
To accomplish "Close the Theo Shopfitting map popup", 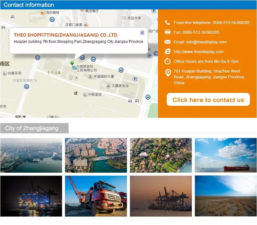I will point(142,33).
